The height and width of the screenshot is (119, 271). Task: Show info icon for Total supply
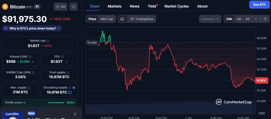click(x=68, y=73)
